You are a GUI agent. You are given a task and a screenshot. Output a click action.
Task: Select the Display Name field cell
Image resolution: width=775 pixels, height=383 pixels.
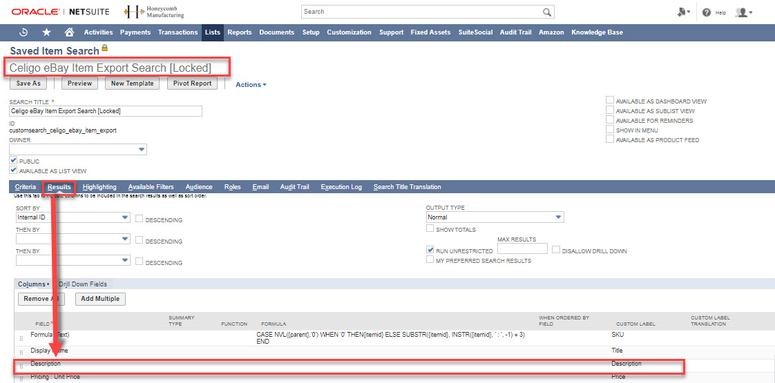pos(49,351)
